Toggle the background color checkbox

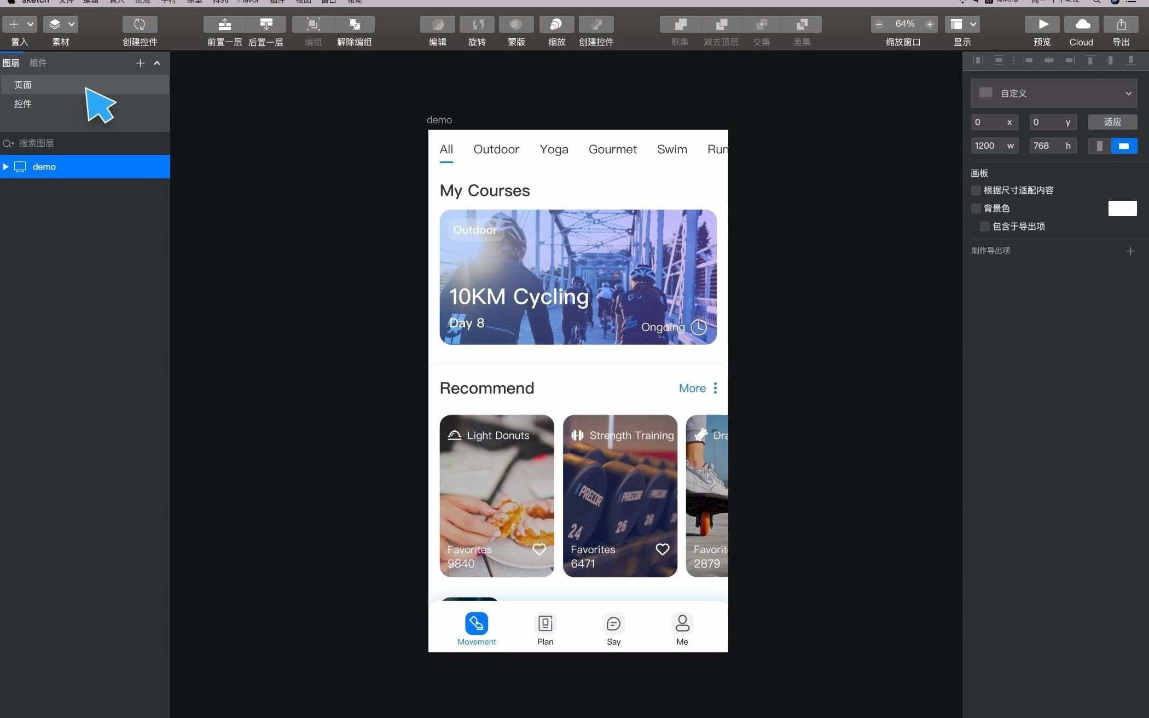click(x=976, y=209)
